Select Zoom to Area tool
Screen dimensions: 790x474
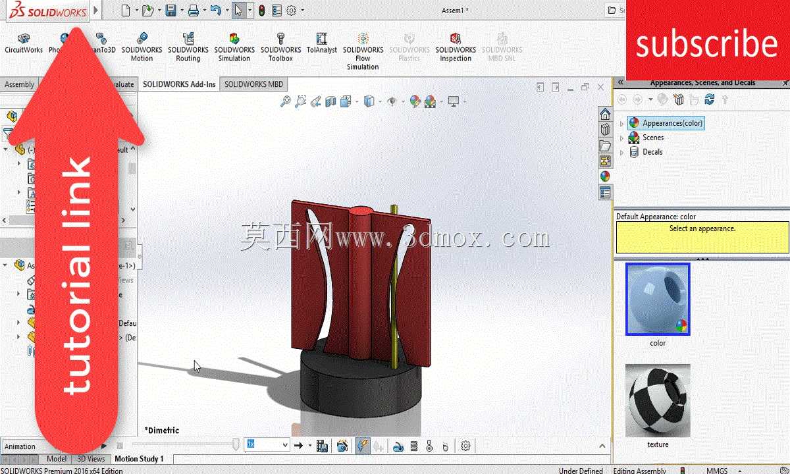tap(300, 101)
